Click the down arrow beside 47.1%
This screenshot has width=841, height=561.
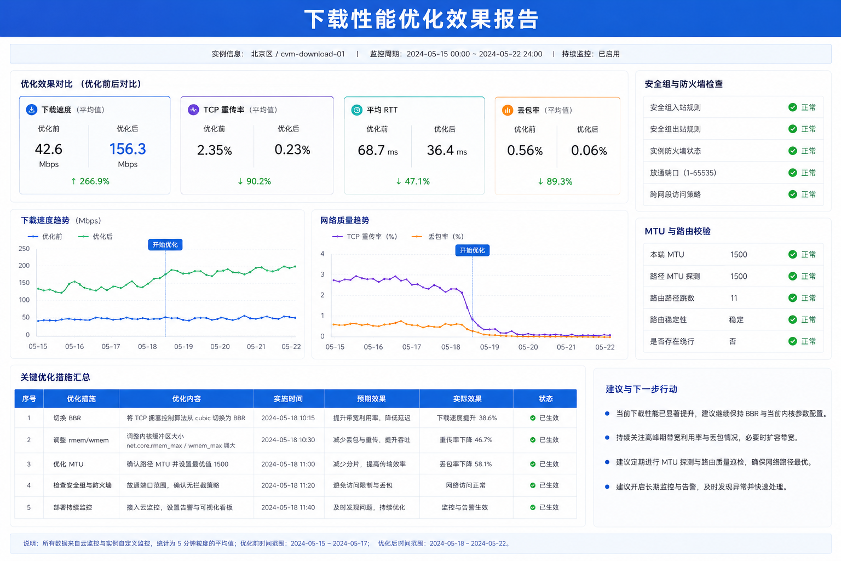pos(399,181)
